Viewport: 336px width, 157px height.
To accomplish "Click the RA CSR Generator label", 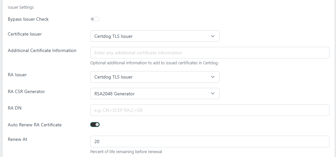I will click(26, 91).
